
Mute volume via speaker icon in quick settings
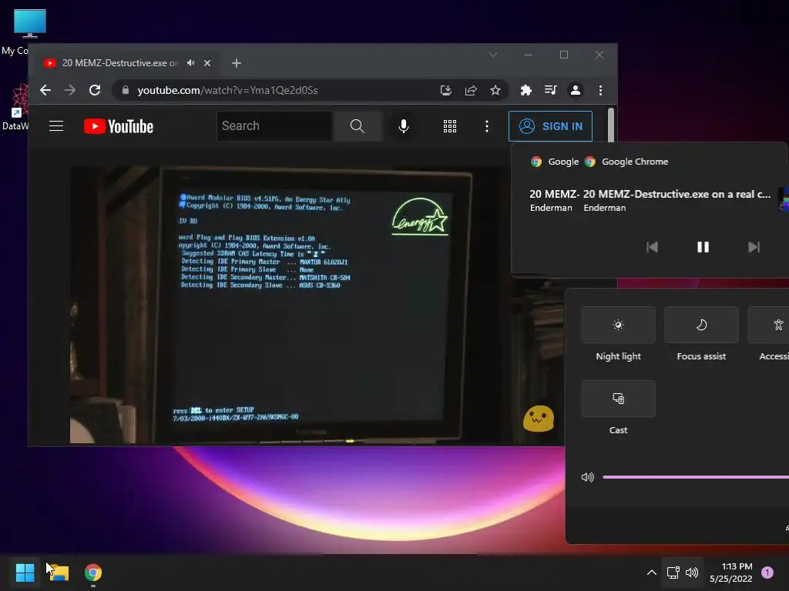point(587,477)
